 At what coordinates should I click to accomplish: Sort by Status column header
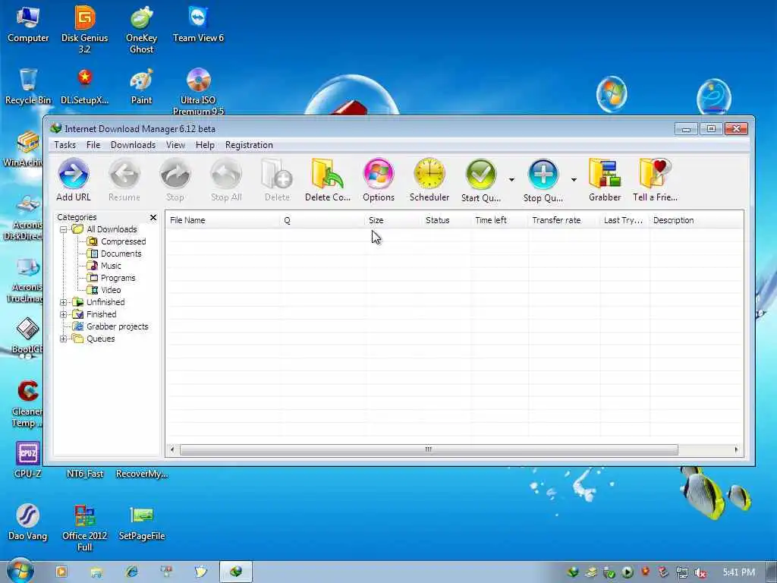(446, 220)
